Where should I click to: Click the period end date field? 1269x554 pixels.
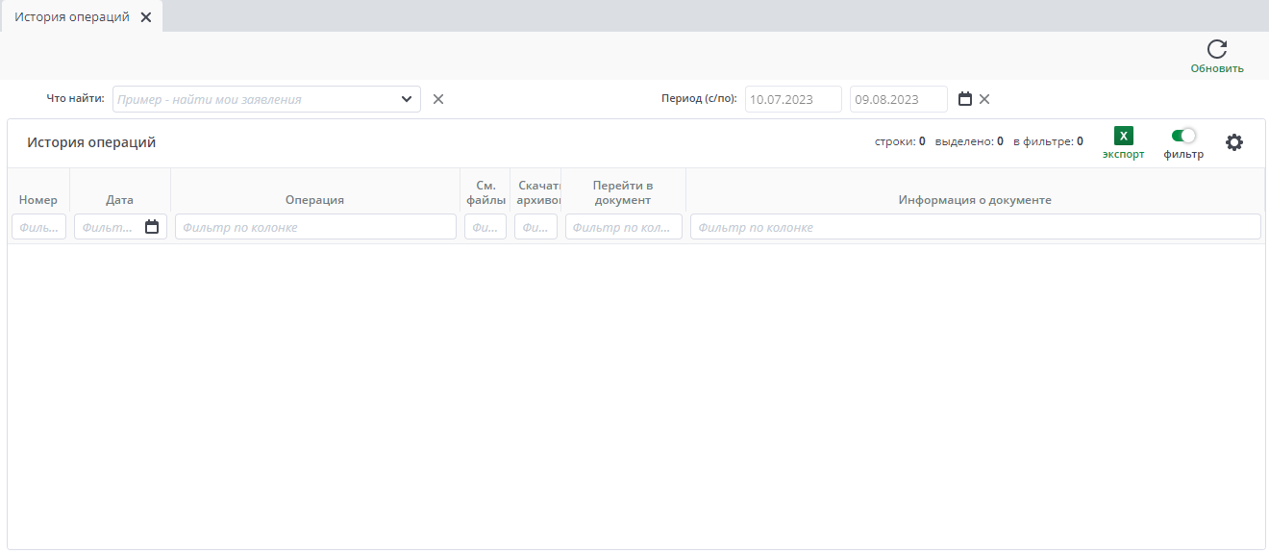897,99
